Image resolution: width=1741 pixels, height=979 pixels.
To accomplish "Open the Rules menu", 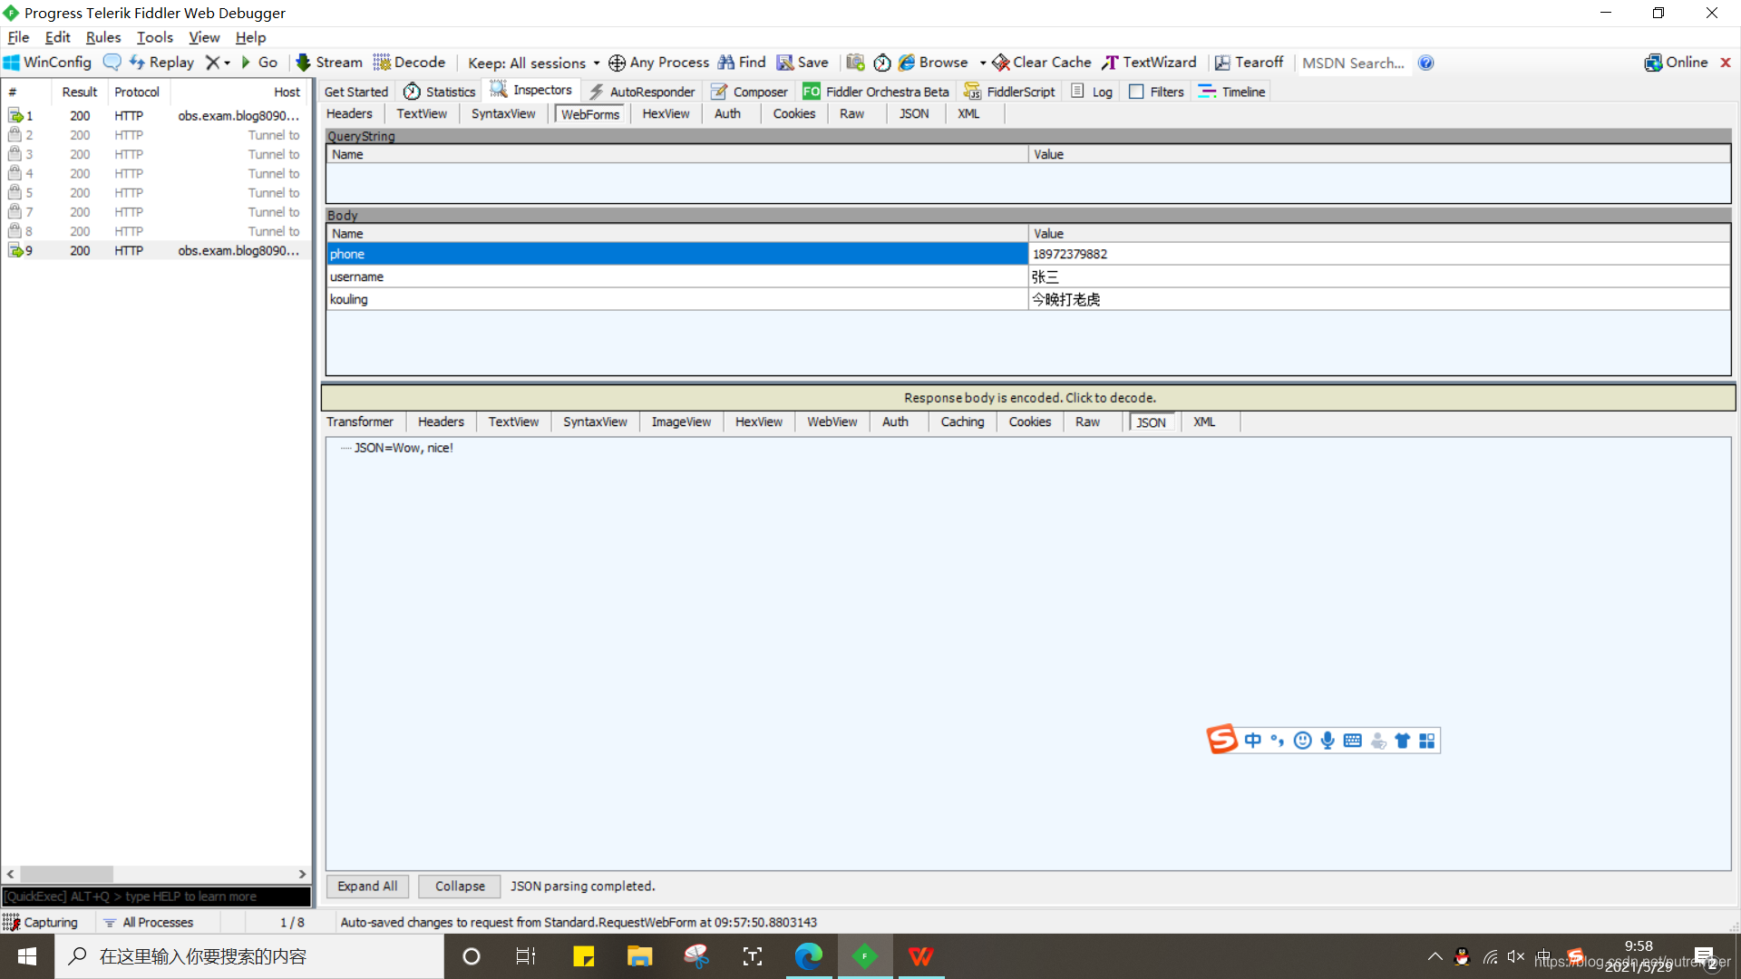I will pyautogui.click(x=103, y=37).
